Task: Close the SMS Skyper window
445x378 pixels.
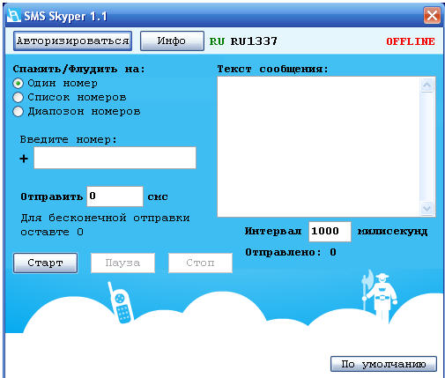Action: pyautogui.click(x=432, y=15)
